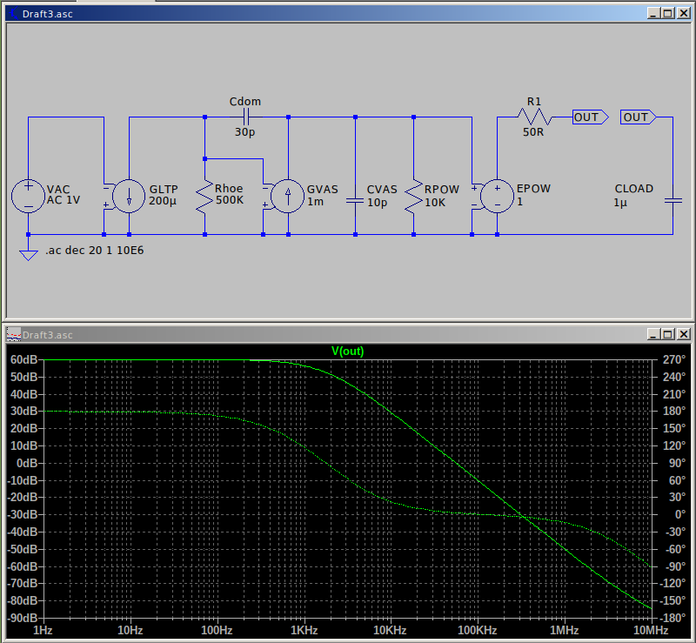696x643 pixels.
Task: Click the 500K value of Rhoe
Action: click(x=230, y=200)
